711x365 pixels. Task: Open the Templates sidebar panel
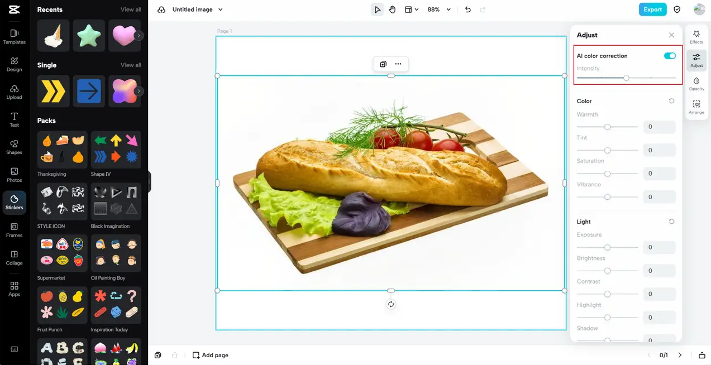(15, 37)
